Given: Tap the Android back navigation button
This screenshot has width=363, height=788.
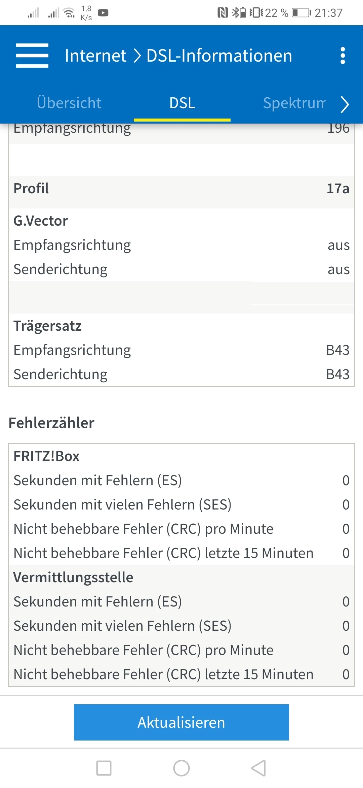Looking at the screenshot, I should (259, 768).
